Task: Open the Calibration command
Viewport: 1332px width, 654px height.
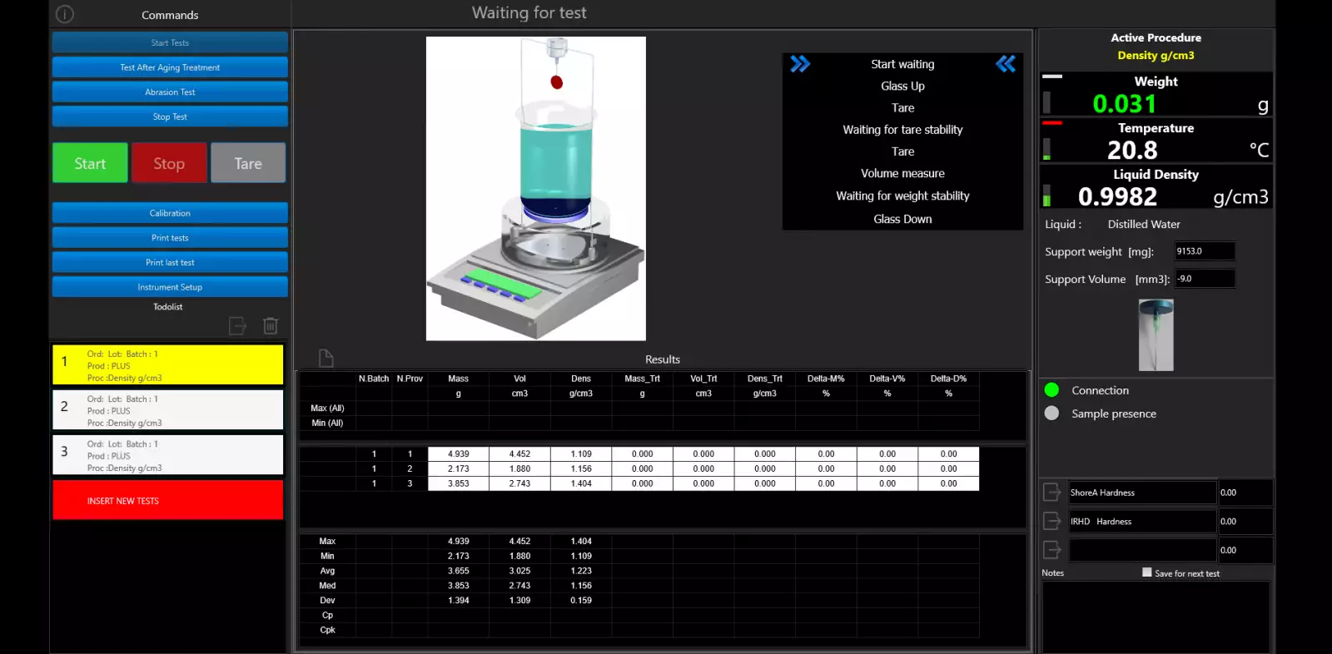Action: point(170,213)
